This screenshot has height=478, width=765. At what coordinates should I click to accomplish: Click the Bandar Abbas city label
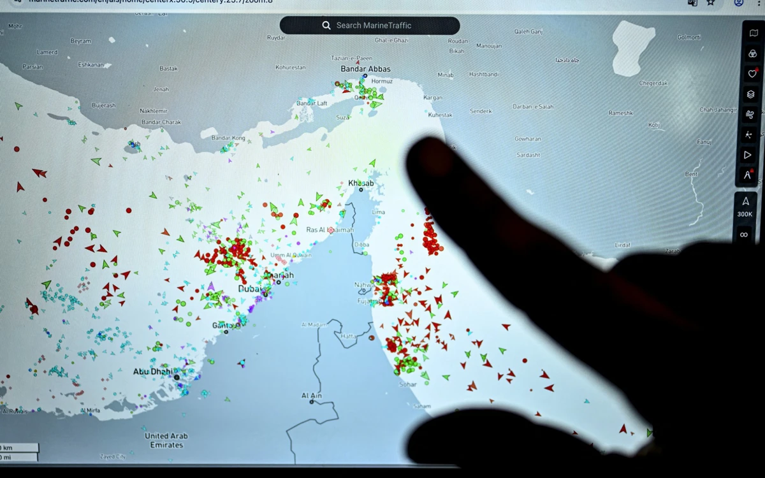tap(365, 69)
